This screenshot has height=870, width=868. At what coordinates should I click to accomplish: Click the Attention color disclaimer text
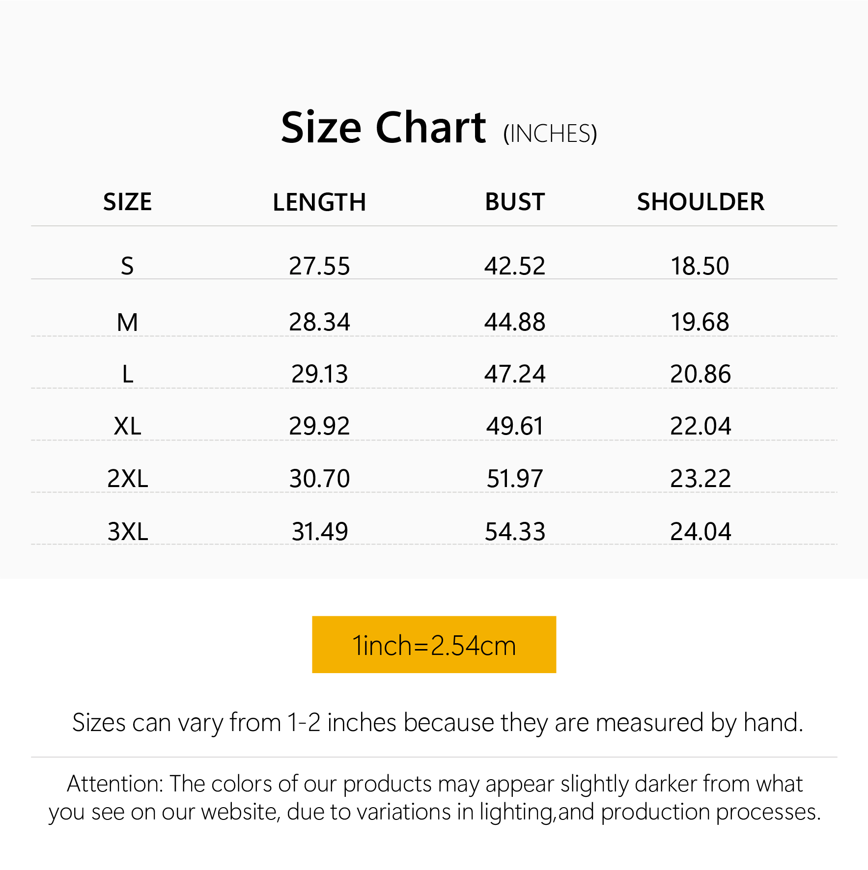[434, 798]
